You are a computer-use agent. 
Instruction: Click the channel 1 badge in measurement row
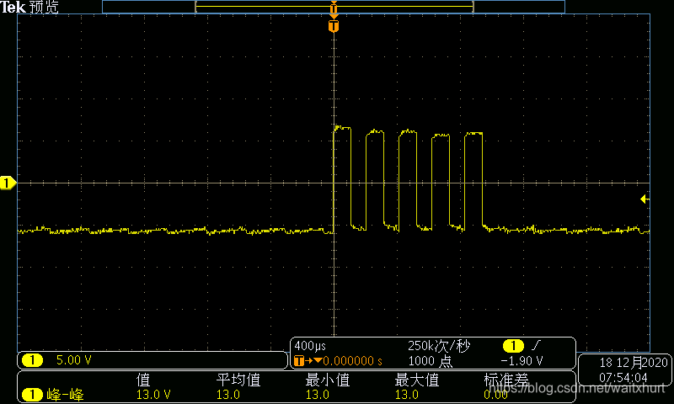click(32, 394)
